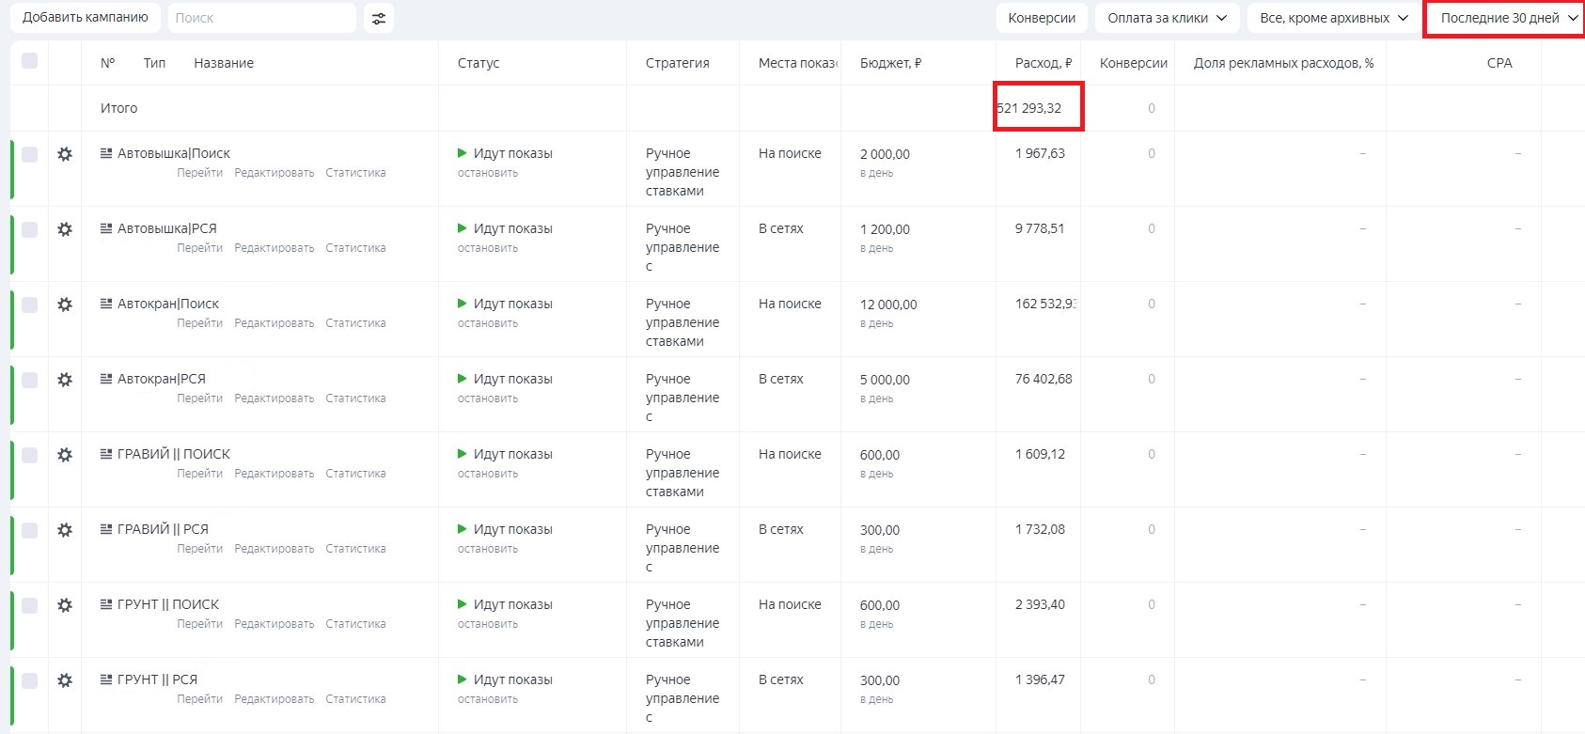The image size is (1585, 734).
Task: Sort by the CPA column header
Action: click(1499, 63)
